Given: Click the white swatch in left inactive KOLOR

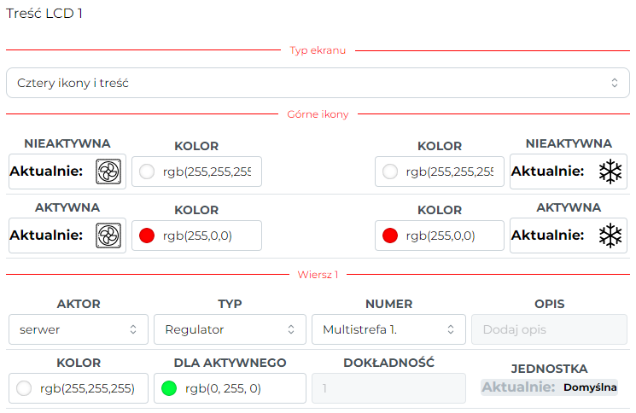Looking at the screenshot, I should tap(147, 172).
